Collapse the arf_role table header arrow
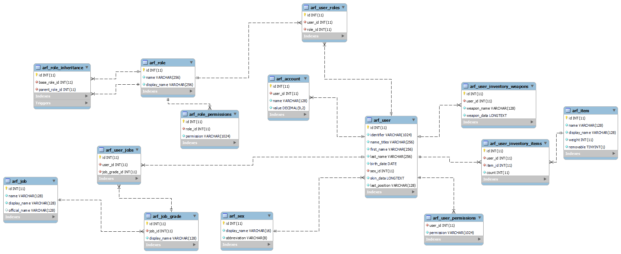Image resolution: width=621 pixels, height=254 pixels. pos(191,62)
